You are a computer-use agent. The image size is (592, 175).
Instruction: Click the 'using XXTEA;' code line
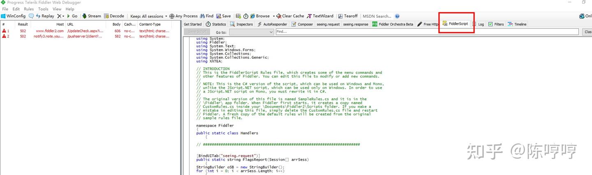coord(209,61)
